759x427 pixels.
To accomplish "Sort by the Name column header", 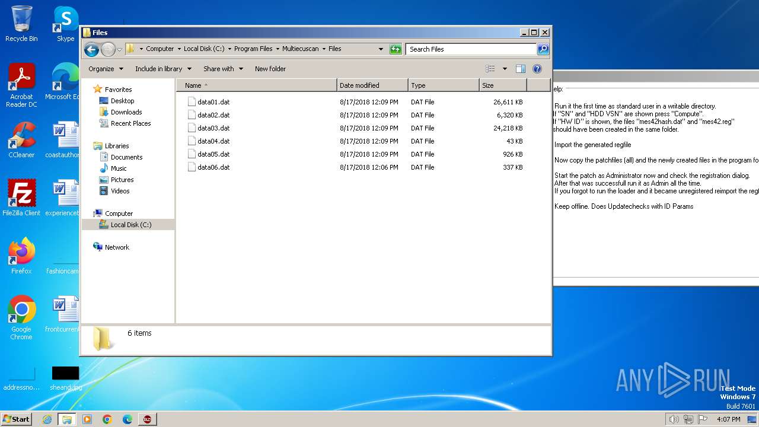I will [x=256, y=85].
